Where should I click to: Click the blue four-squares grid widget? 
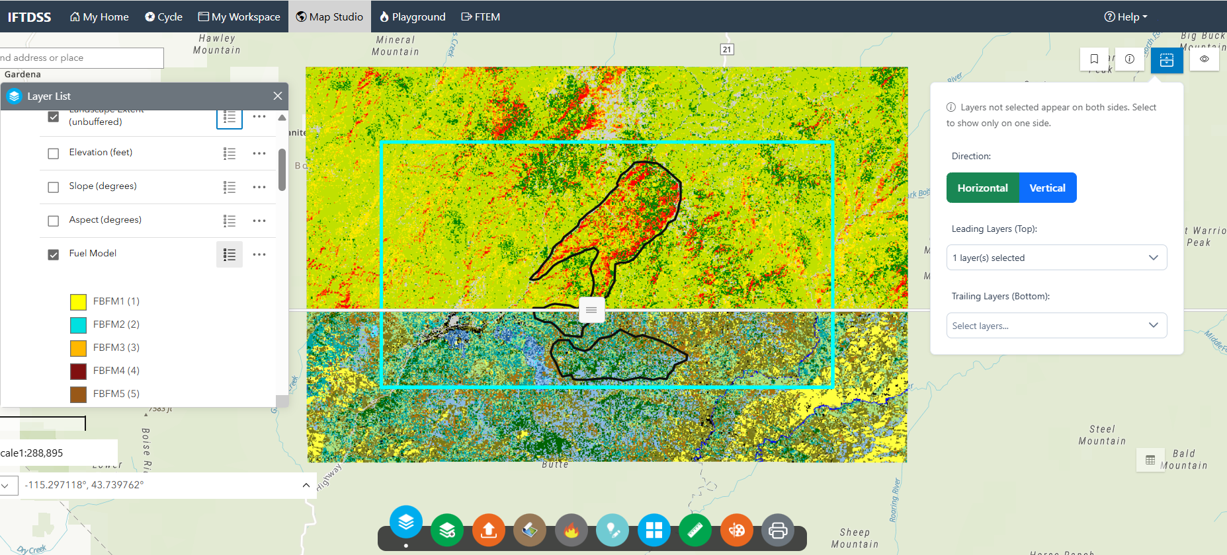point(654,530)
